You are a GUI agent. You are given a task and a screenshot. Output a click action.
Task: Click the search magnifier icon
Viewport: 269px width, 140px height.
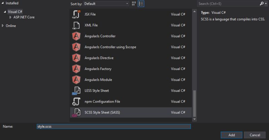pos(262,4)
